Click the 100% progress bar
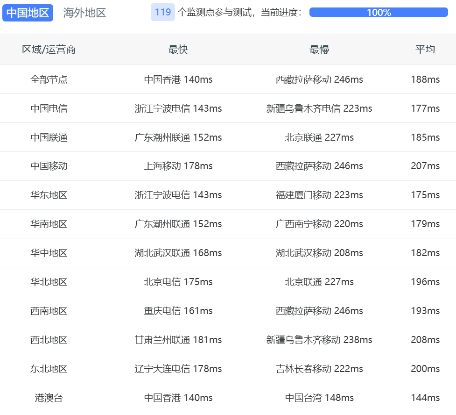The height and width of the screenshot is (415, 456). point(379,13)
